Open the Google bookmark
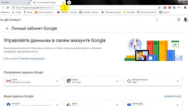The width and height of the screenshot is (188, 106). pos(17,12)
